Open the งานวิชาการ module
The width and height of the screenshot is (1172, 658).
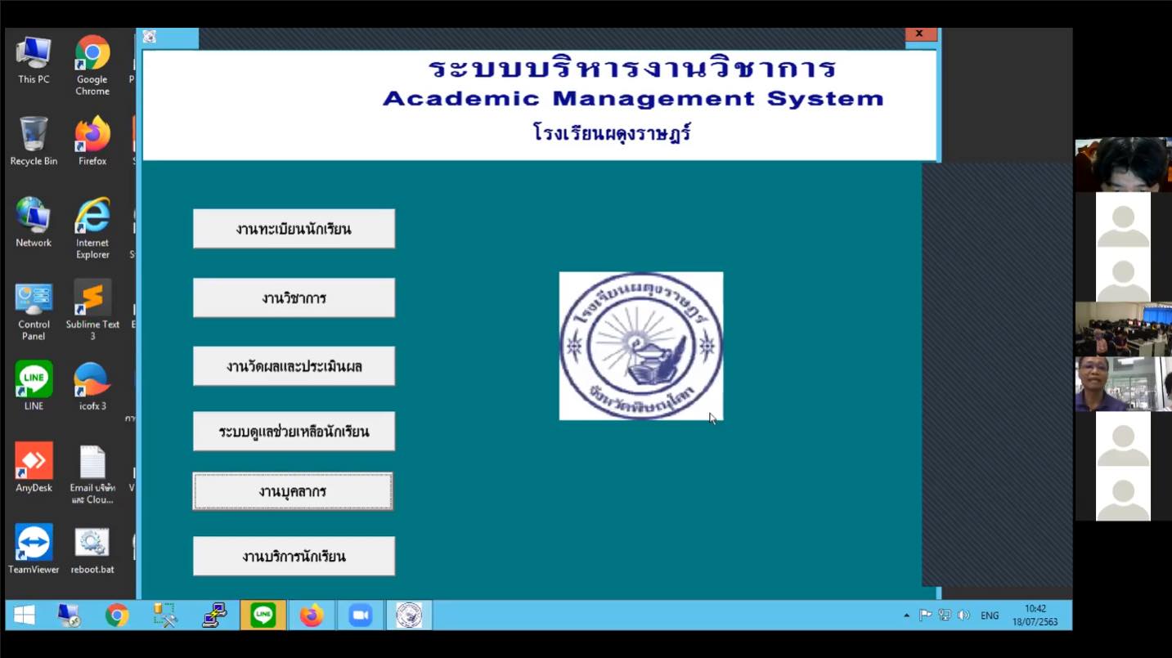294,298
